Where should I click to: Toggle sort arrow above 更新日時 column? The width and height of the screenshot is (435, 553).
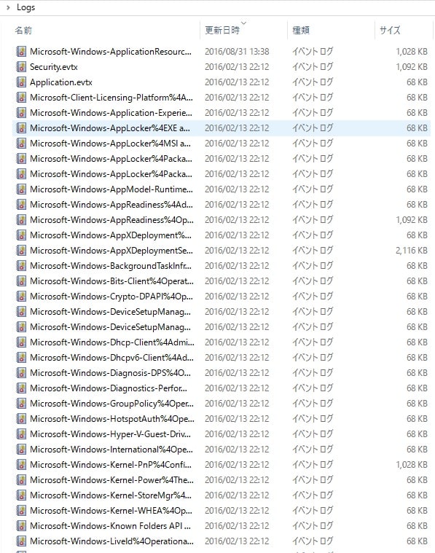[243, 23]
